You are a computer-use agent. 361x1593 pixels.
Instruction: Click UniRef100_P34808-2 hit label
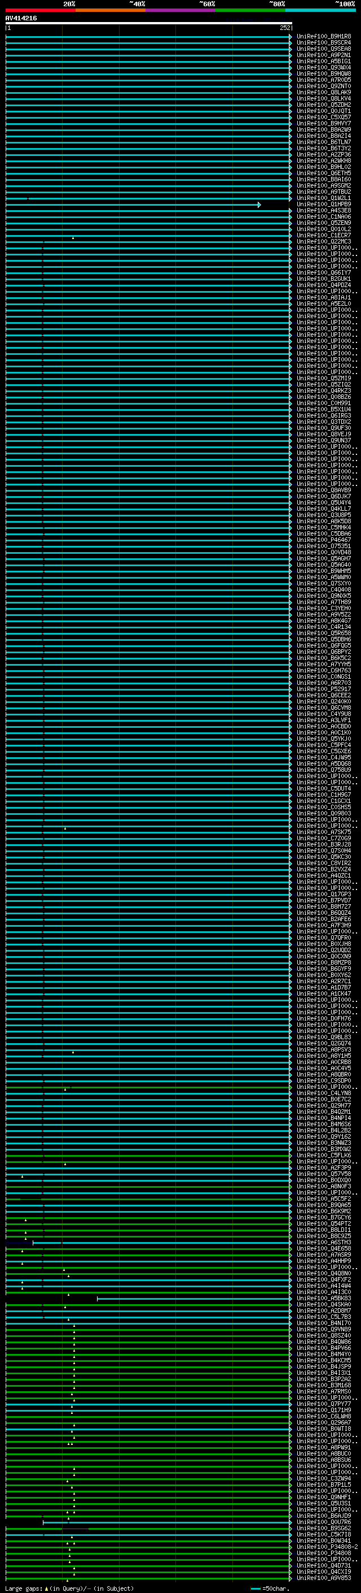tap(327, 1547)
